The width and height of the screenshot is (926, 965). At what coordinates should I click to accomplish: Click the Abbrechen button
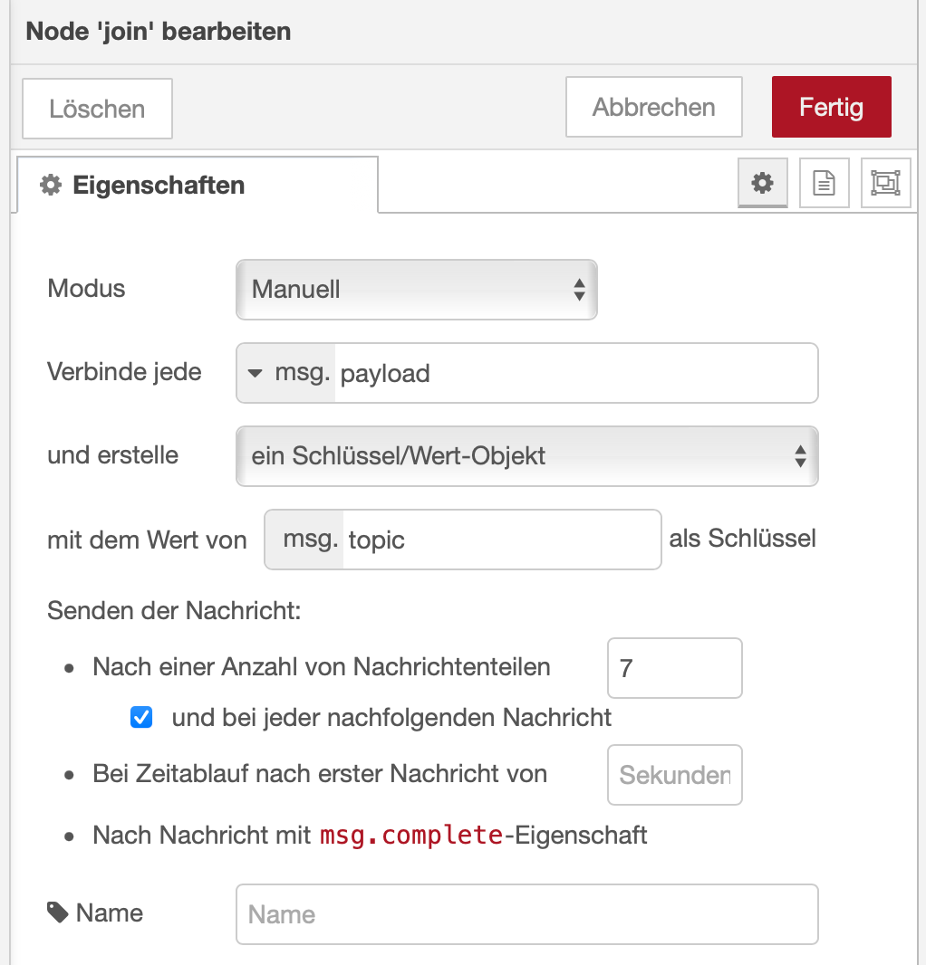[653, 108]
